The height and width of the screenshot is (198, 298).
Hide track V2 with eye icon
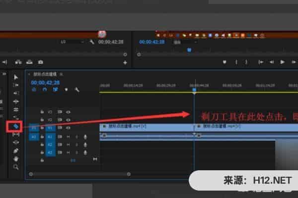(68, 120)
